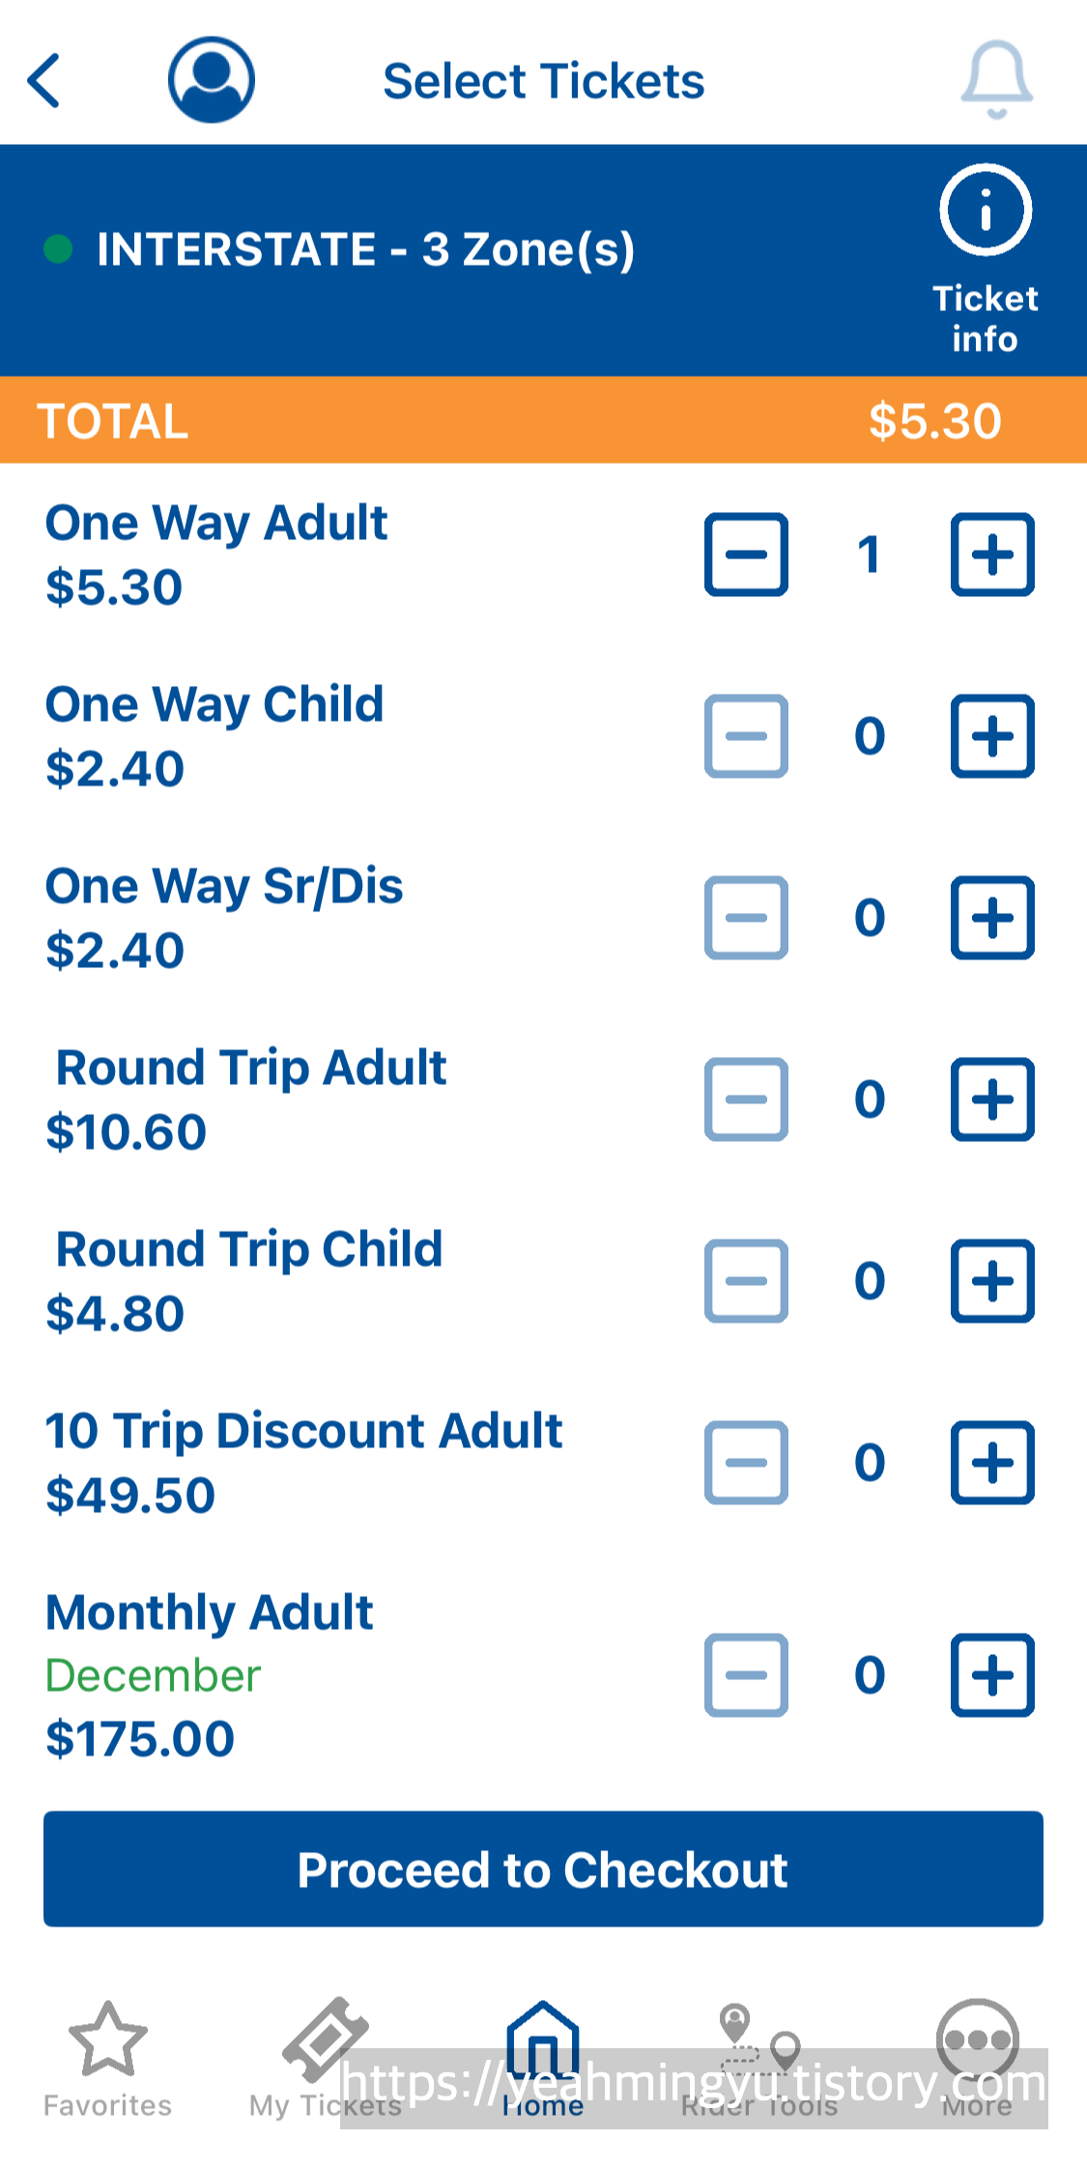The height and width of the screenshot is (2168, 1087).
Task: Tap the INTERSTATE - 3 Zone(s) header
Action: (366, 249)
